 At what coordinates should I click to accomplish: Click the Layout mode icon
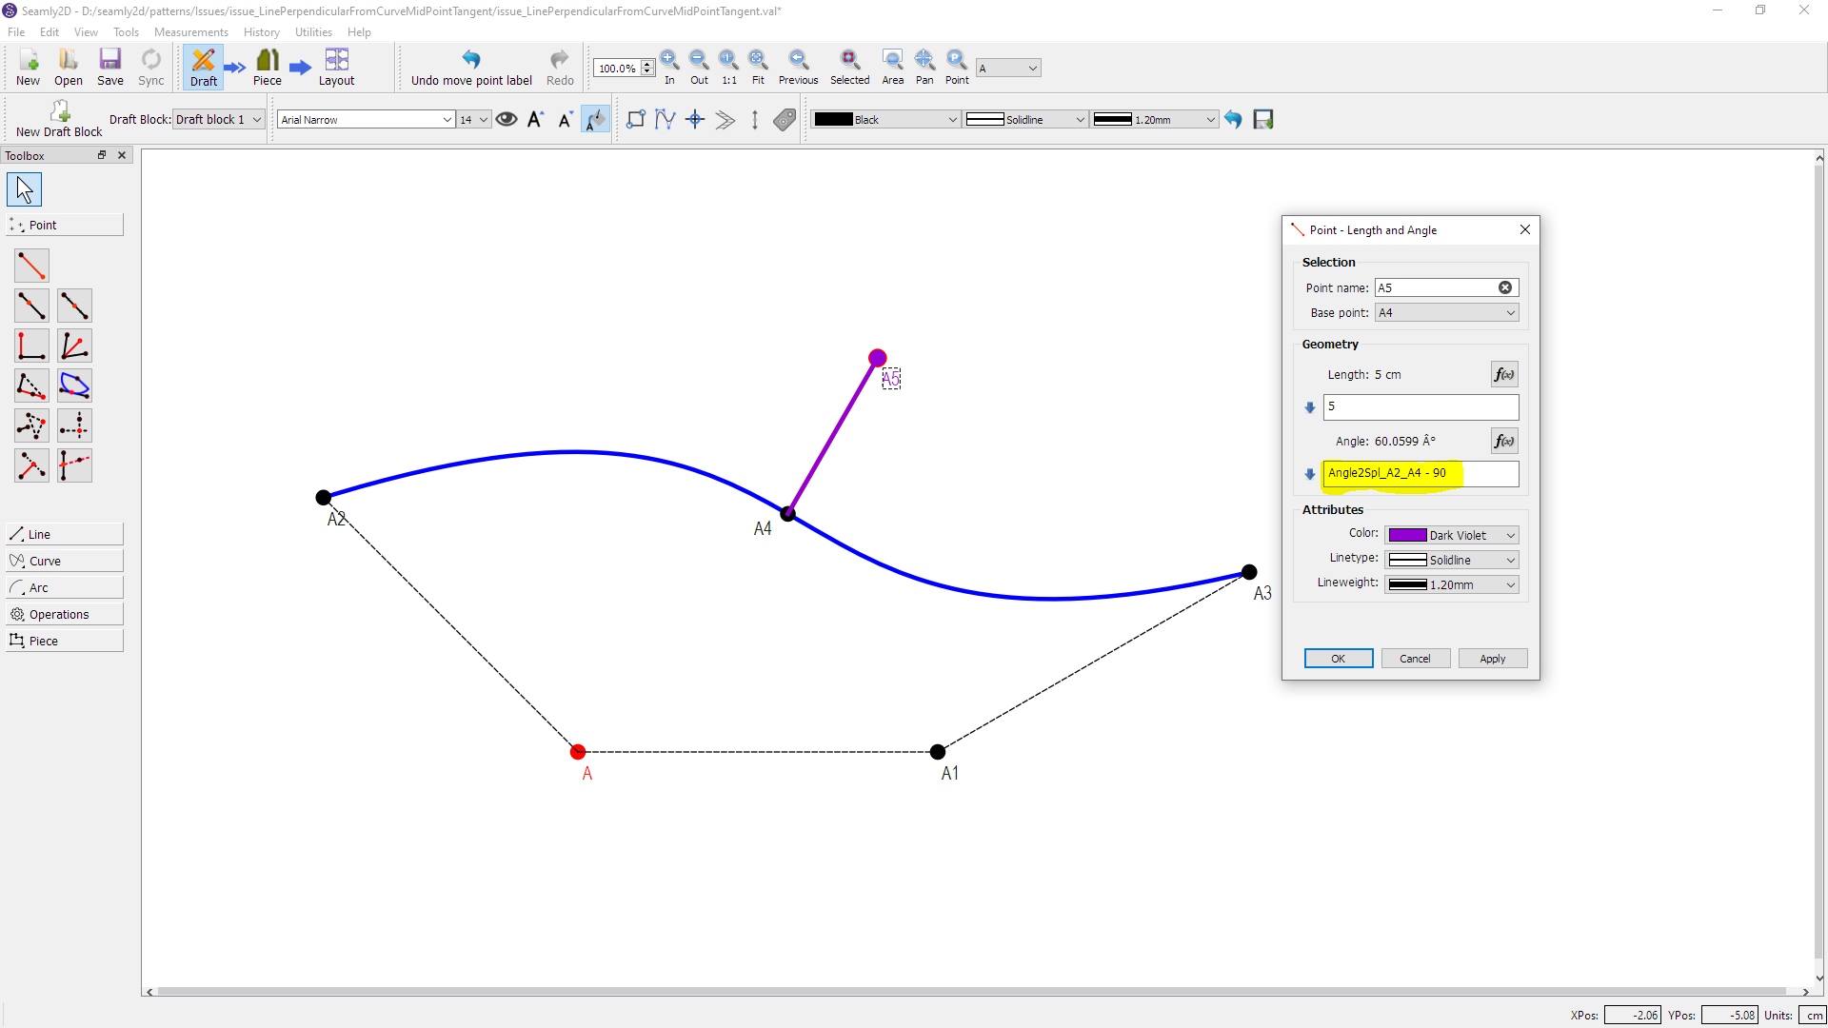coord(336,61)
